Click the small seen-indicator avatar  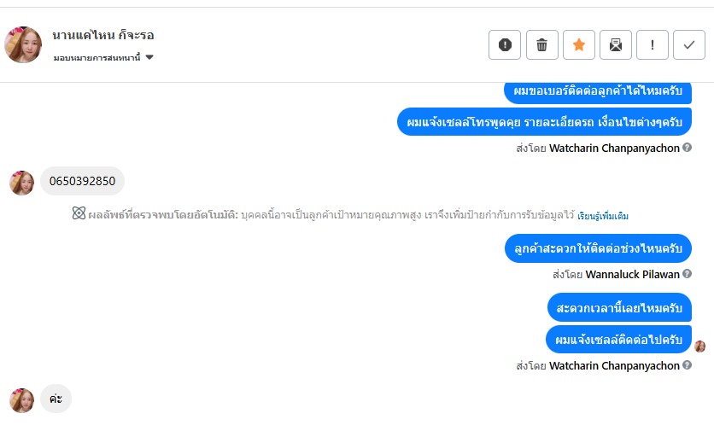coord(699,347)
